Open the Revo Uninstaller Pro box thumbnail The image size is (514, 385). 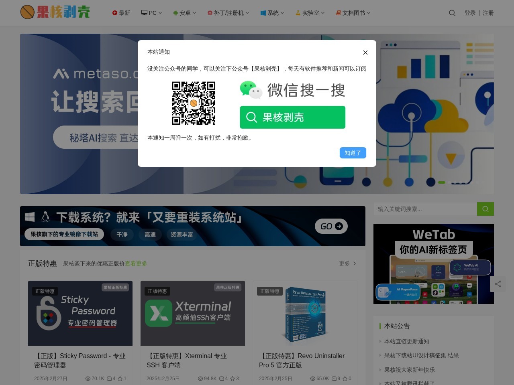coord(305,313)
